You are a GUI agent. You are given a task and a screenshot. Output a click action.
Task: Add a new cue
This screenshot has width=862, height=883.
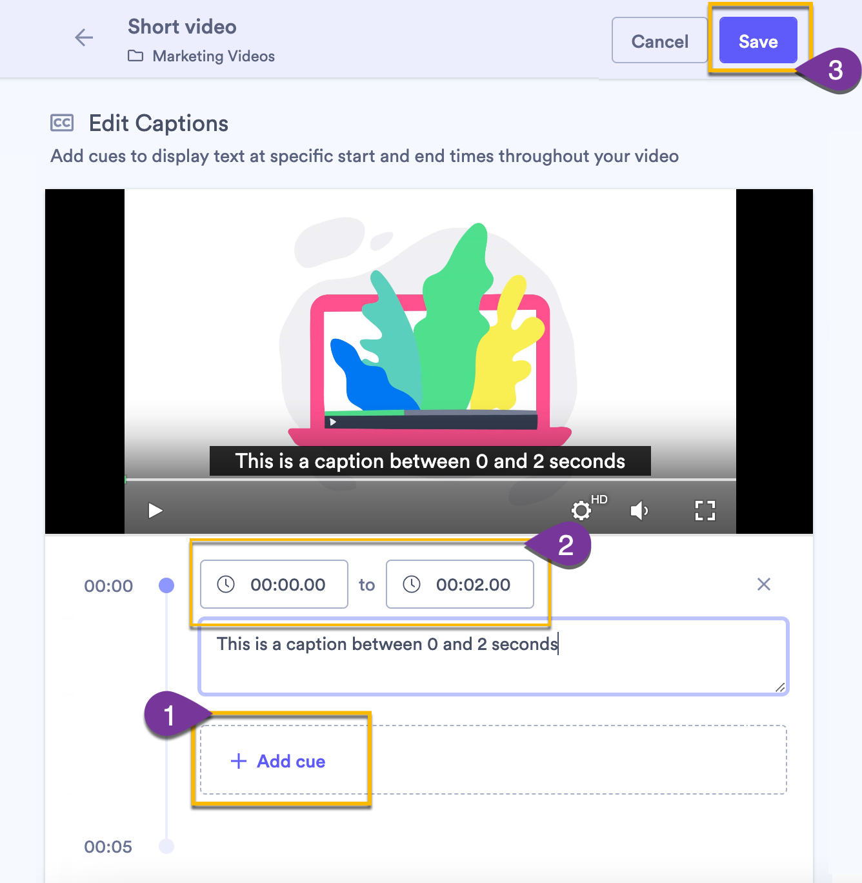(x=279, y=761)
